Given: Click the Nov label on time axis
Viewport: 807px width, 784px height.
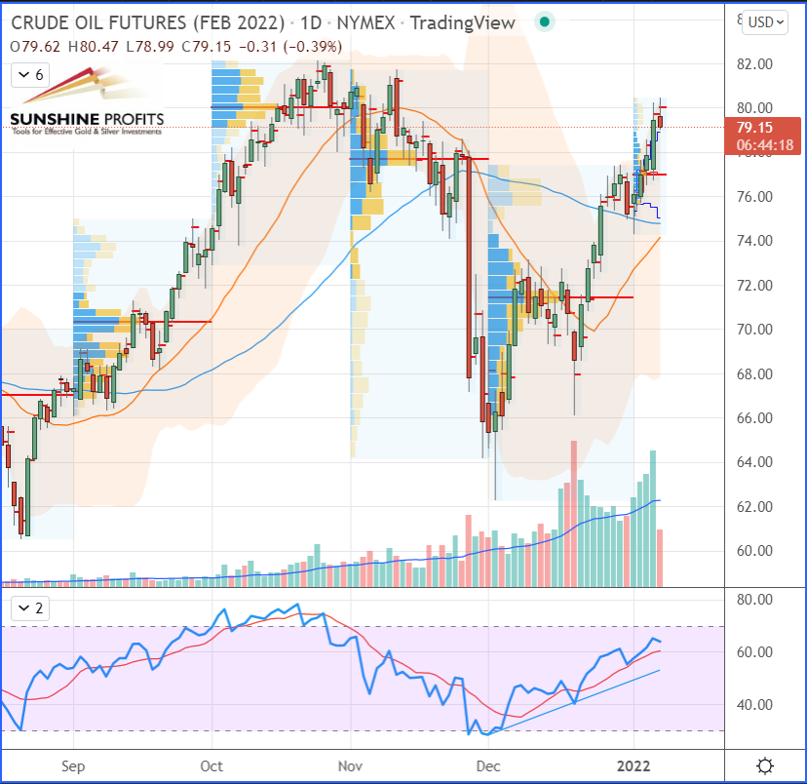Looking at the screenshot, I should (350, 766).
